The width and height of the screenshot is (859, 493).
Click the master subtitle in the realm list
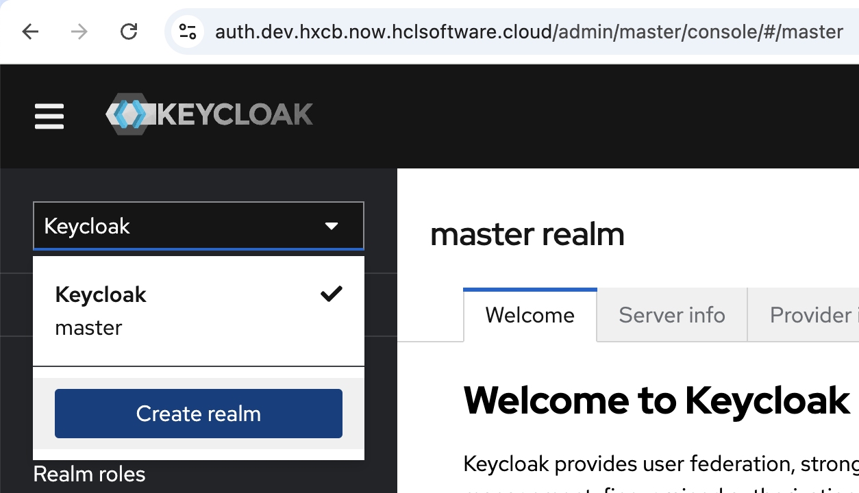88,327
